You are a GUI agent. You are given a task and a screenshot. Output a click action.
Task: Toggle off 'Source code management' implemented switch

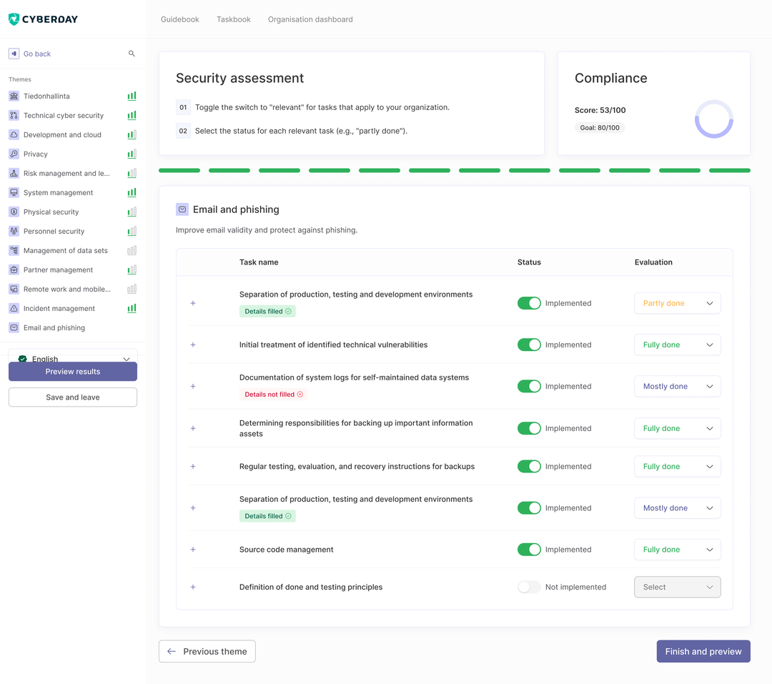click(529, 549)
